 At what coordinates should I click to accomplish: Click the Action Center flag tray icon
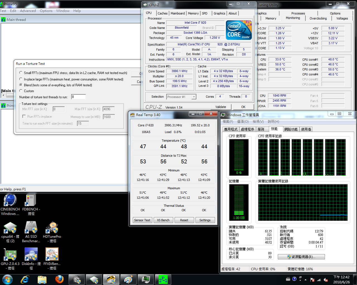click(x=312, y=280)
